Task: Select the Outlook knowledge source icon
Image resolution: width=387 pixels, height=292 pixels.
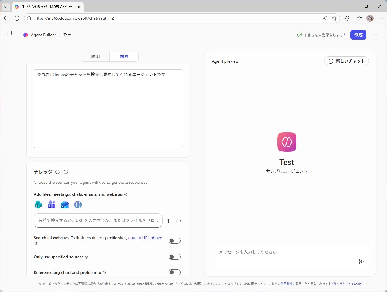Action: click(x=65, y=205)
